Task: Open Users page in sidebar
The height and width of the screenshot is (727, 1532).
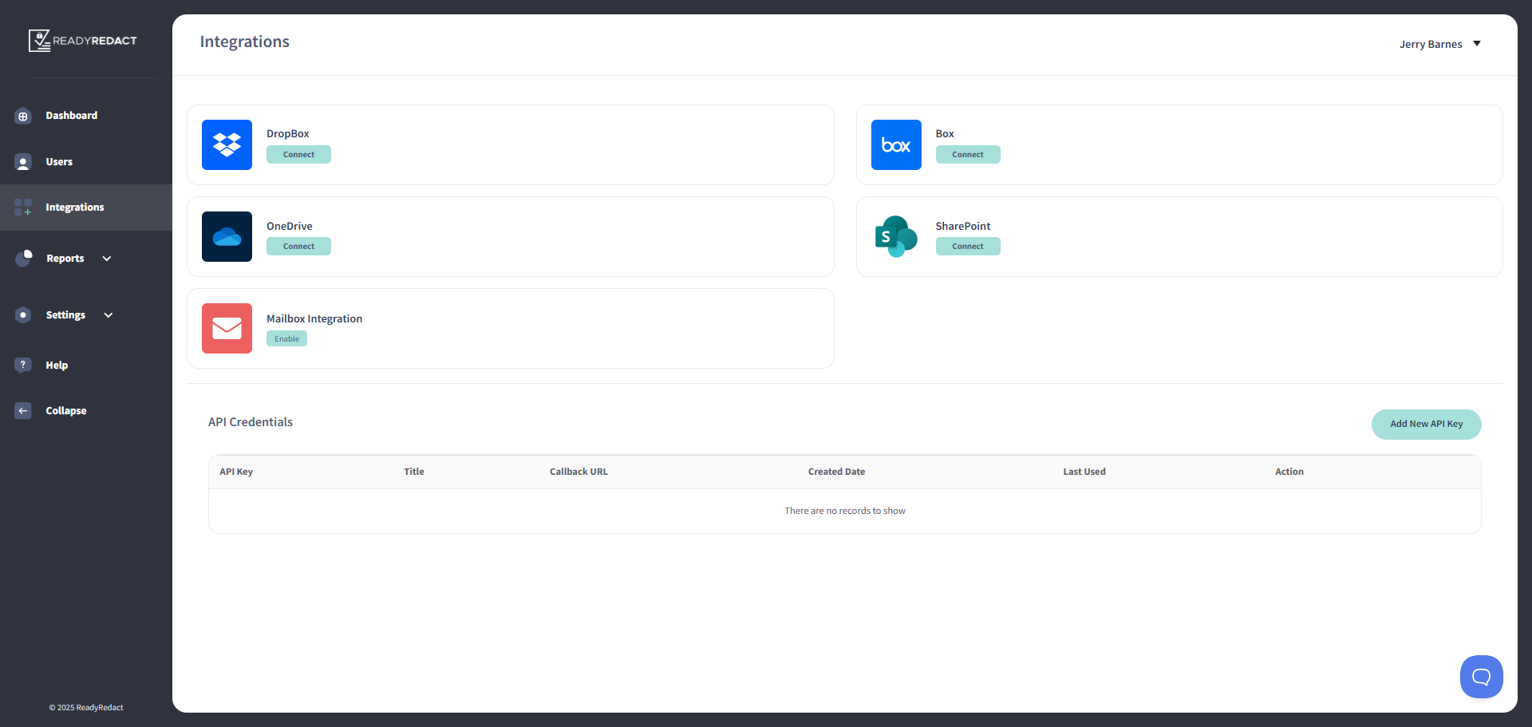Action: click(59, 162)
